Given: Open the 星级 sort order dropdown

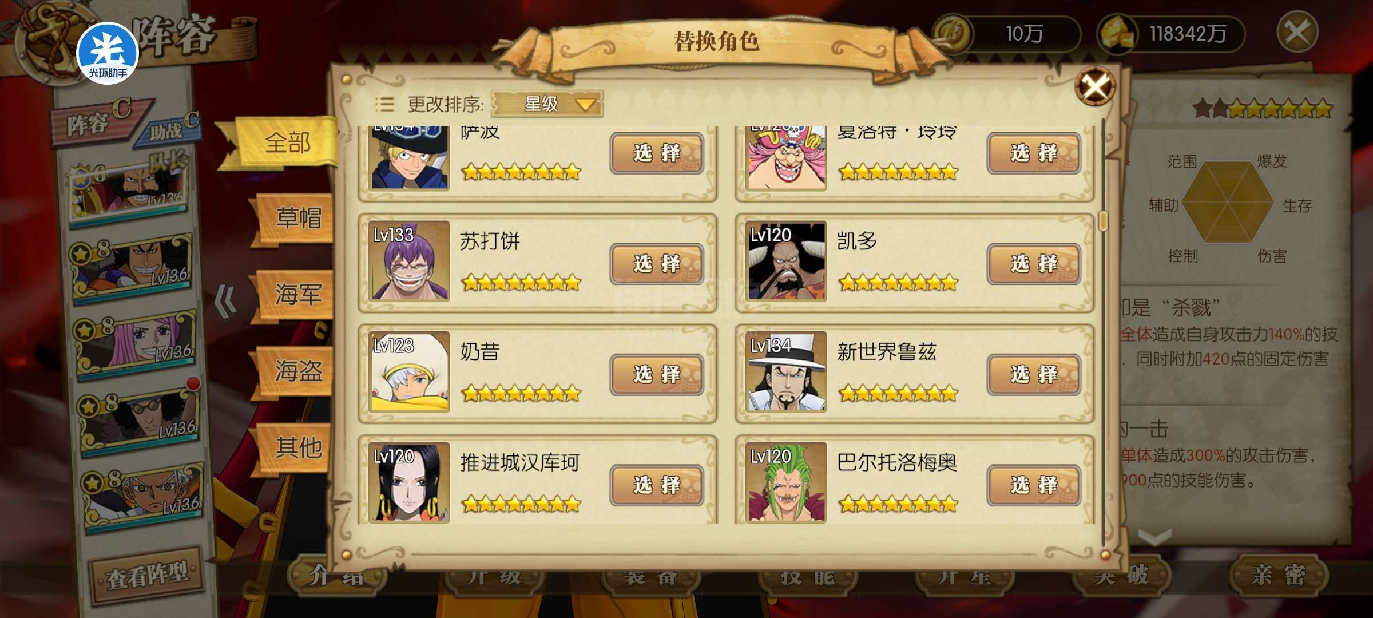Looking at the screenshot, I should click(547, 104).
